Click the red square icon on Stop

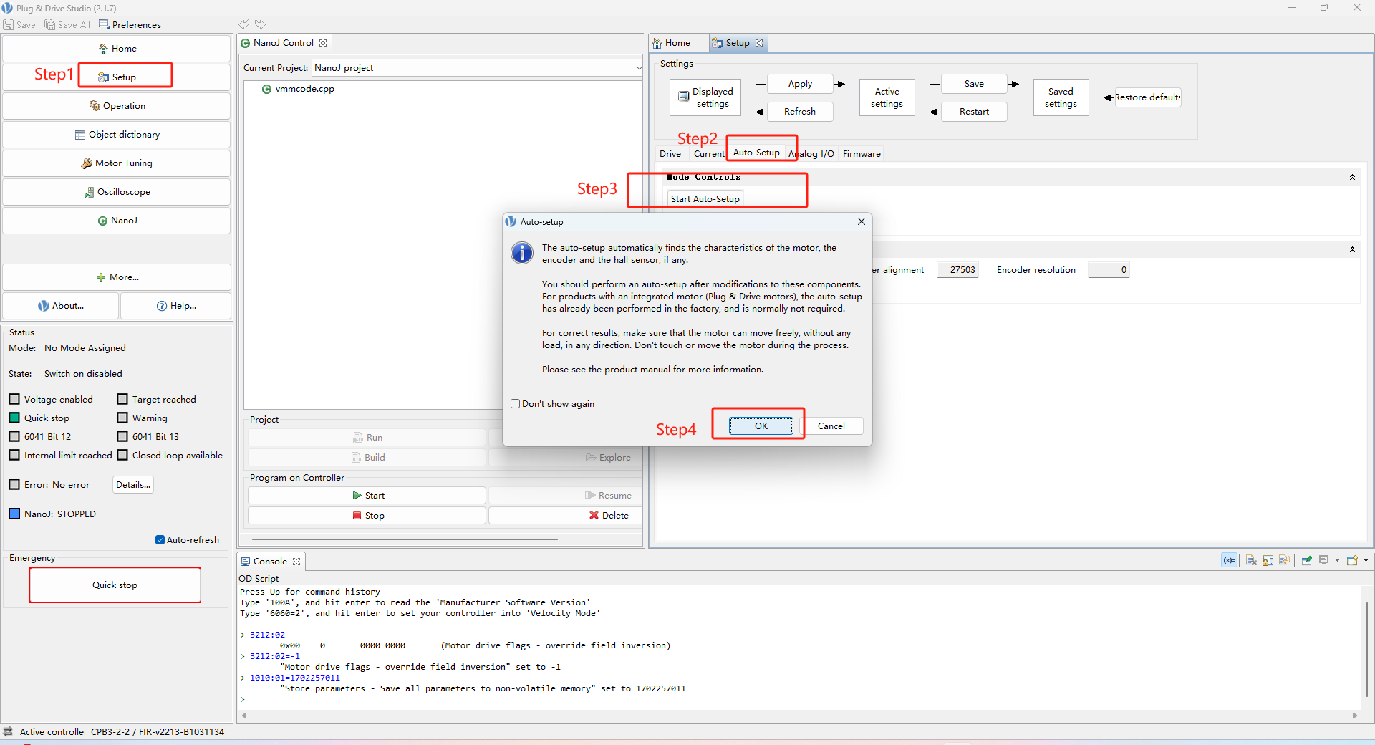pos(357,516)
